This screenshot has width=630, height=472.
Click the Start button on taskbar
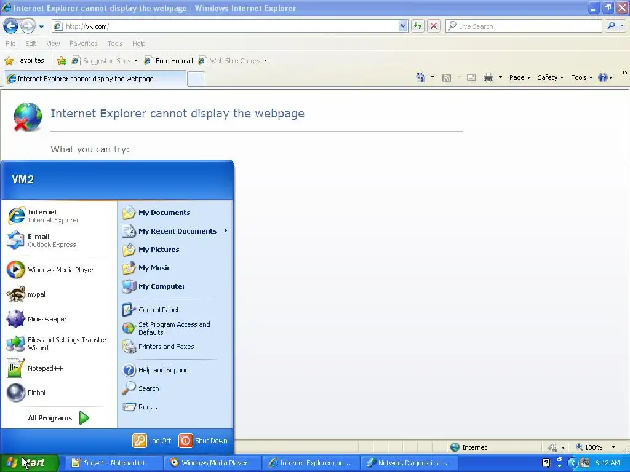[x=29, y=463]
